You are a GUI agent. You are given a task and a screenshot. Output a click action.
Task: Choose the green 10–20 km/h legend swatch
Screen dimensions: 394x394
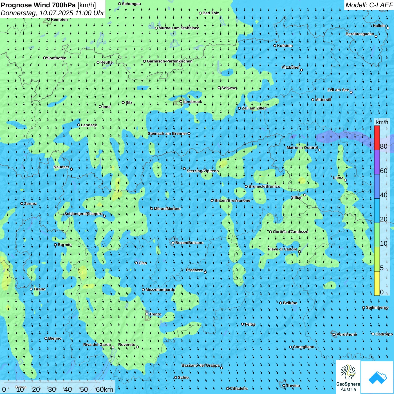(x=377, y=235)
